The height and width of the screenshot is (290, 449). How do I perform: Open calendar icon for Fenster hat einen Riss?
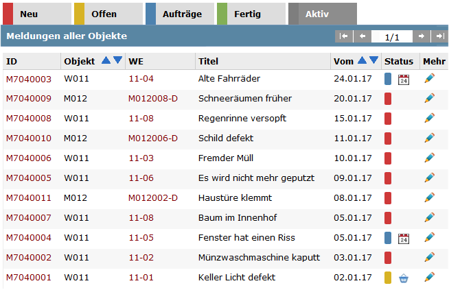[x=404, y=239]
